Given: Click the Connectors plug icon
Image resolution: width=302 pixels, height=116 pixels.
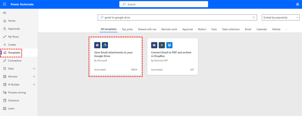Looking at the screenshot, I should [5, 61].
